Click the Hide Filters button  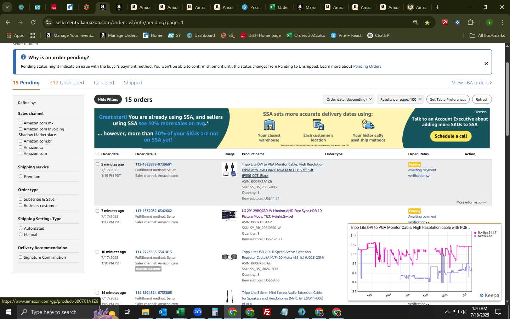[108, 99]
